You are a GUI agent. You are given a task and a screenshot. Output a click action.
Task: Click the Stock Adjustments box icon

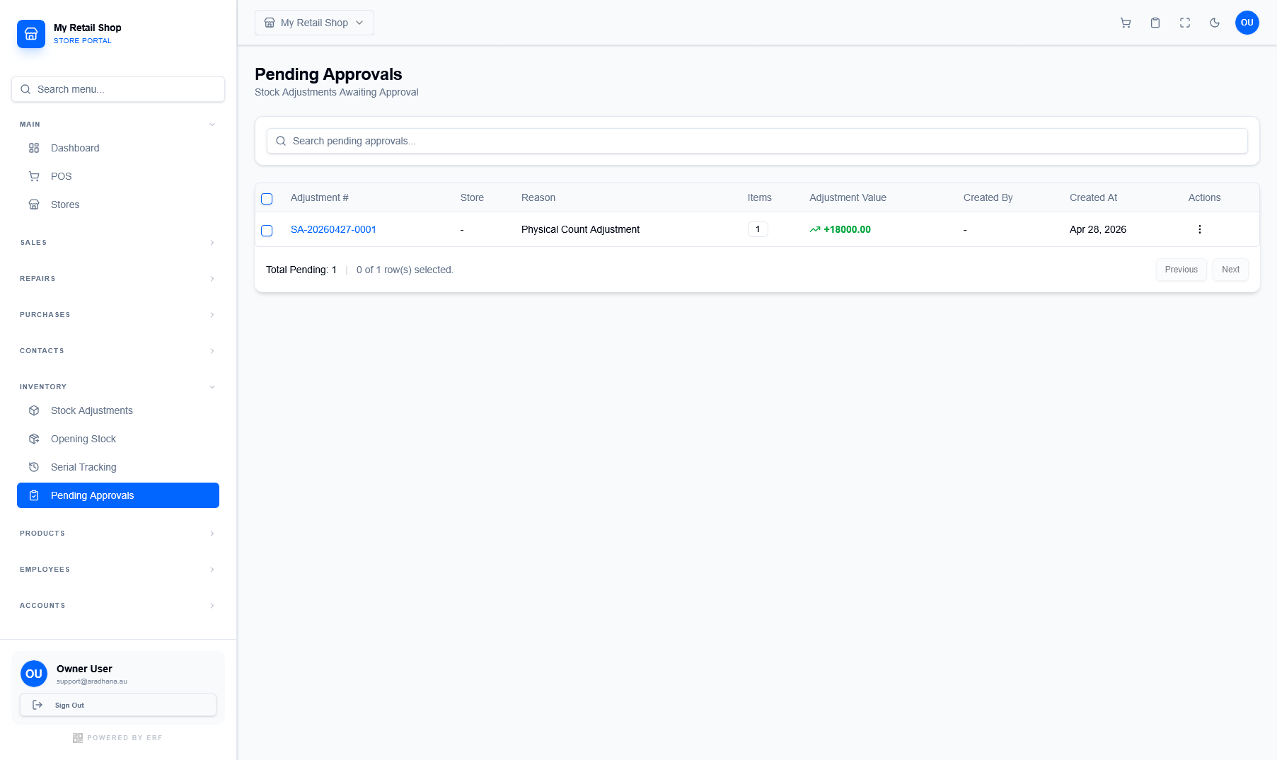pos(34,410)
